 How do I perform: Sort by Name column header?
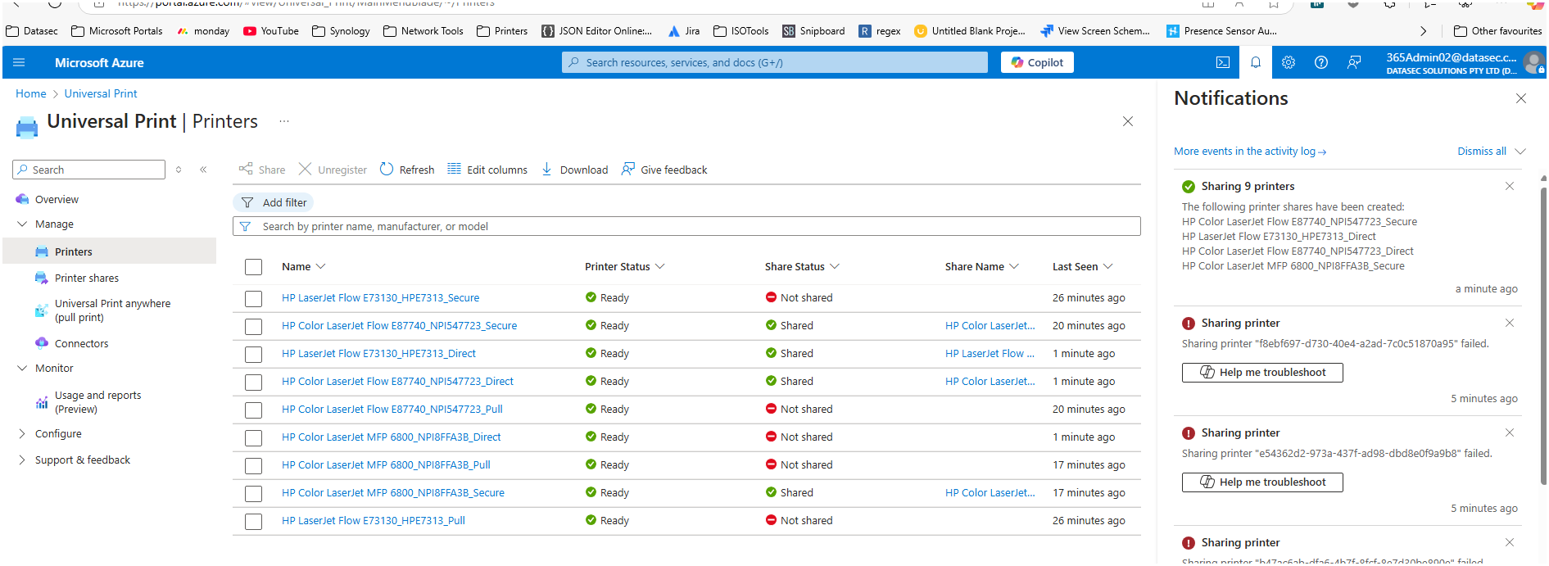tap(304, 266)
